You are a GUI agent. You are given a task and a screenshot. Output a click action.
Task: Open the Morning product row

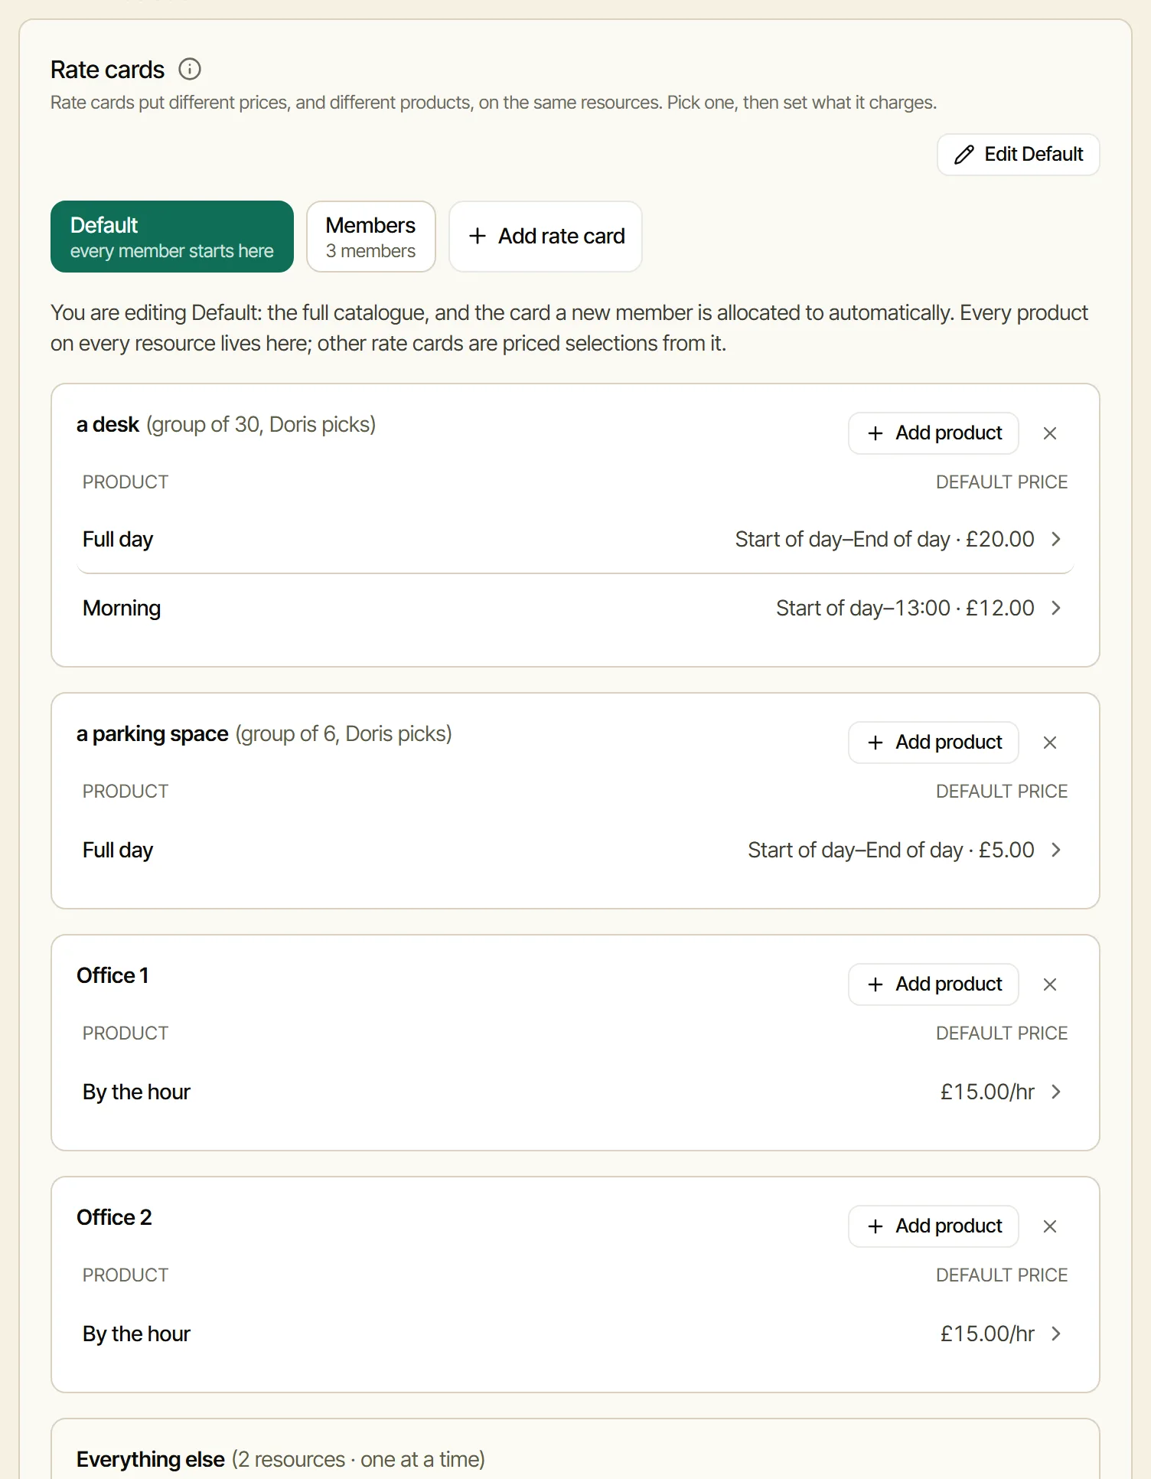pyautogui.click(x=575, y=608)
